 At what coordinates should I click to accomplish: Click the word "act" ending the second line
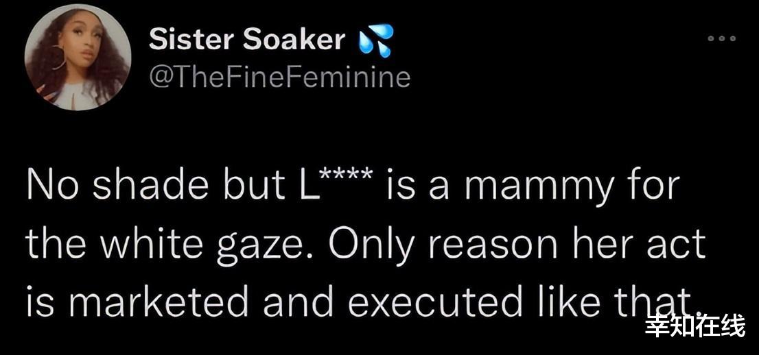[x=683, y=244]
